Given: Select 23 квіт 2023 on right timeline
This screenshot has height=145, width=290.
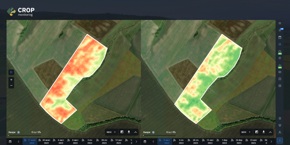Looking at the screenshot, I should coord(252,142).
